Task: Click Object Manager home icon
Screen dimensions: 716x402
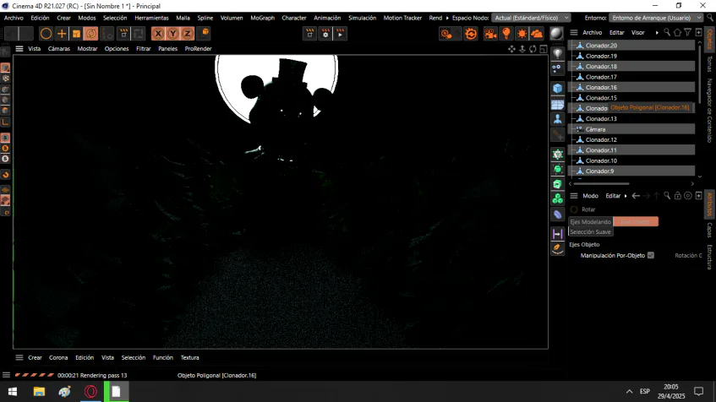Action: (x=677, y=32)
